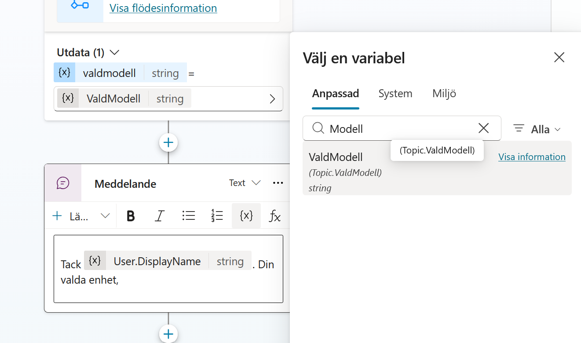Click the {x} icon next to valdmodell
Viewport: 581px width, 343px height.
[x=64, y=73]
